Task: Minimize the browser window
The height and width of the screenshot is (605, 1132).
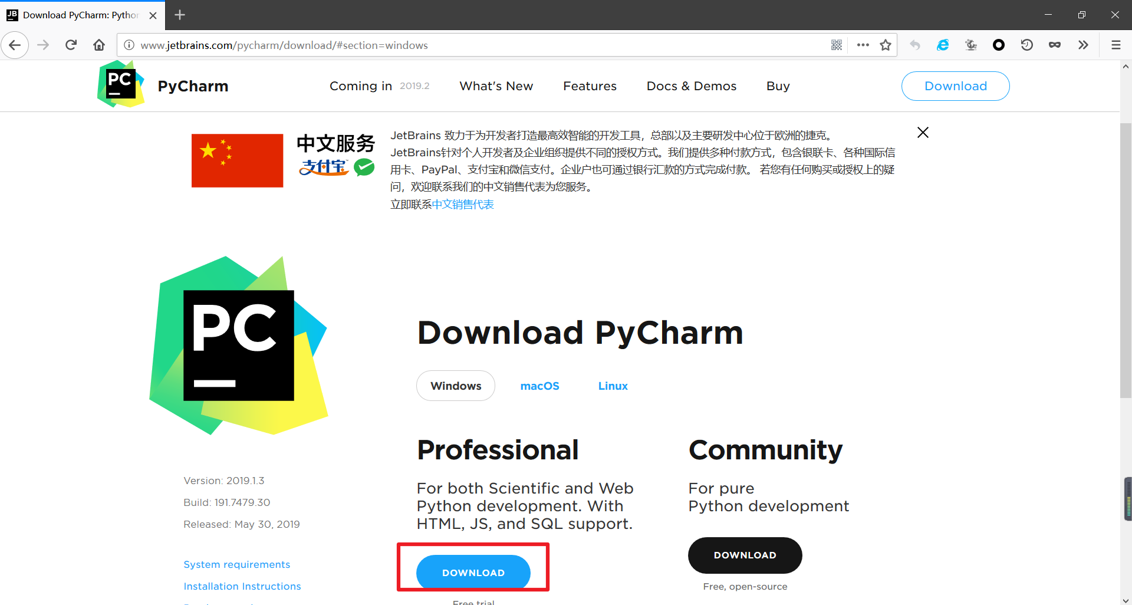Action: point(1048,15)
